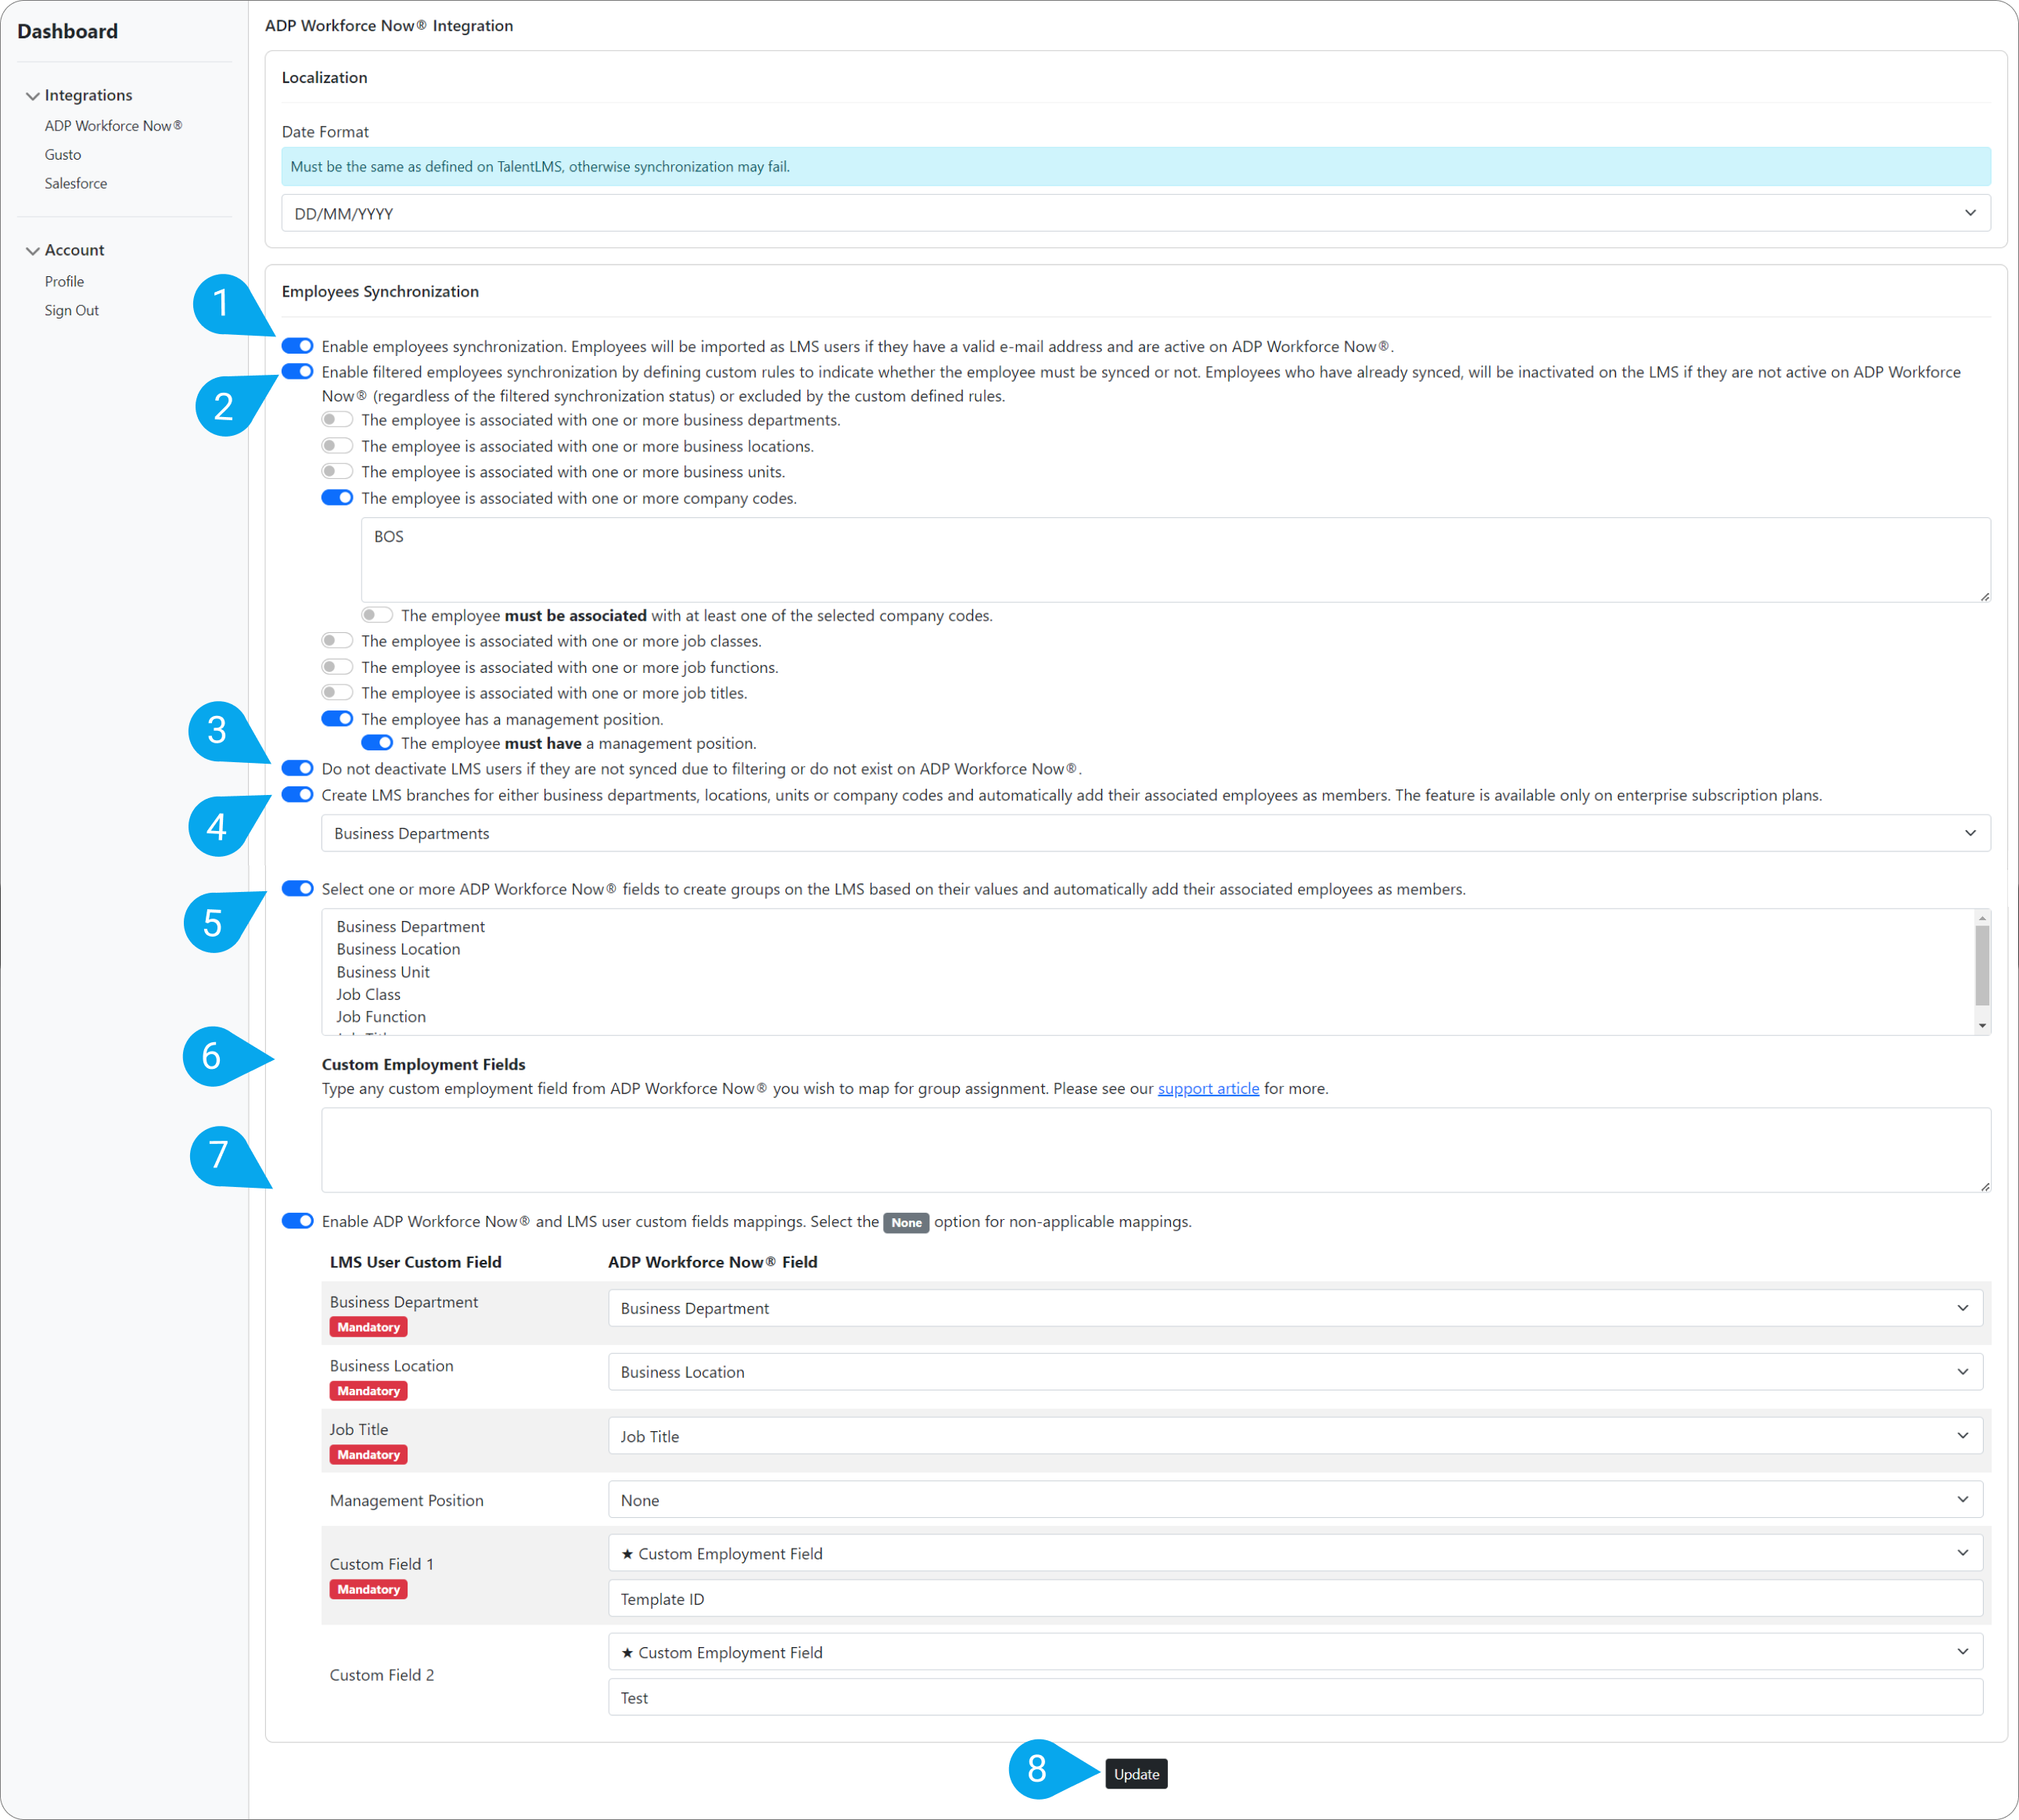Select Business Unit in groups list
This screenshot has height=1820, width=2019.
(383, 972)
